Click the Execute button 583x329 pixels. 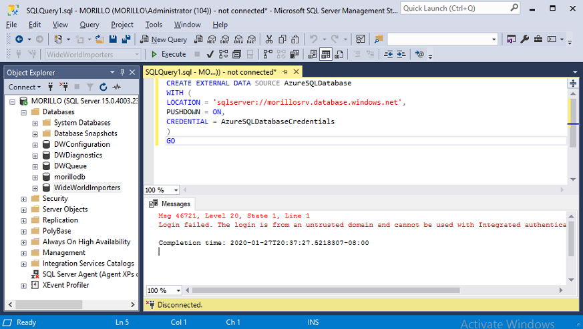point(168,54)
